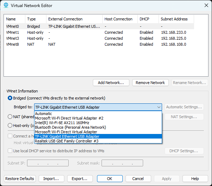Select the NAT radio button

point(10,116)
